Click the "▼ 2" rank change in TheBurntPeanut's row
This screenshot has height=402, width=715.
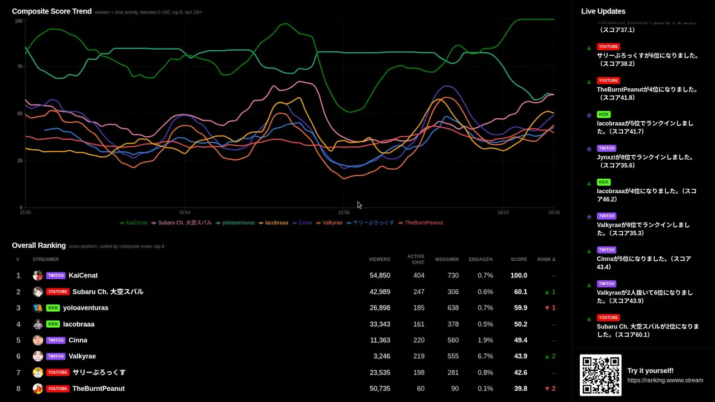[550, 389]
